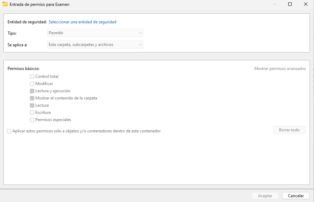This screenshot has width=314, height=202.
Task: Click 'Mostrar permisos avanzados' link
Action: click(x=280, y=69)
